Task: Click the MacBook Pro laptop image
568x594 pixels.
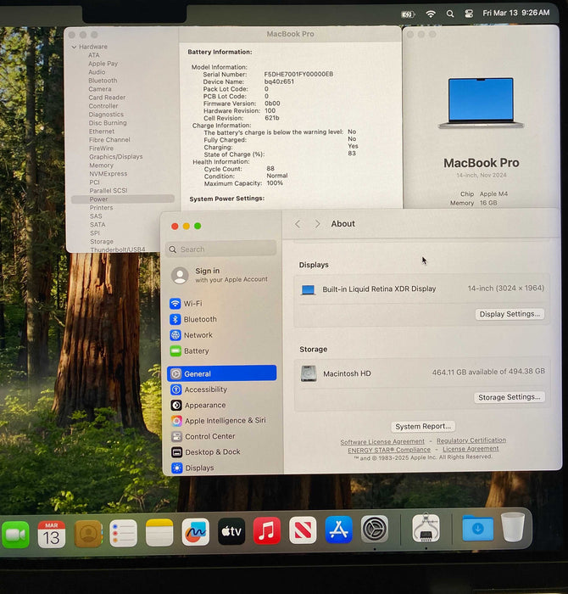Action: coord(481,104)
